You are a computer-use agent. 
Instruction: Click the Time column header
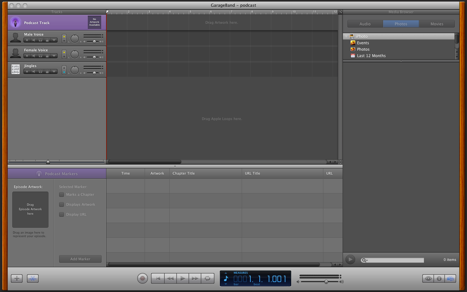(126, 173)
